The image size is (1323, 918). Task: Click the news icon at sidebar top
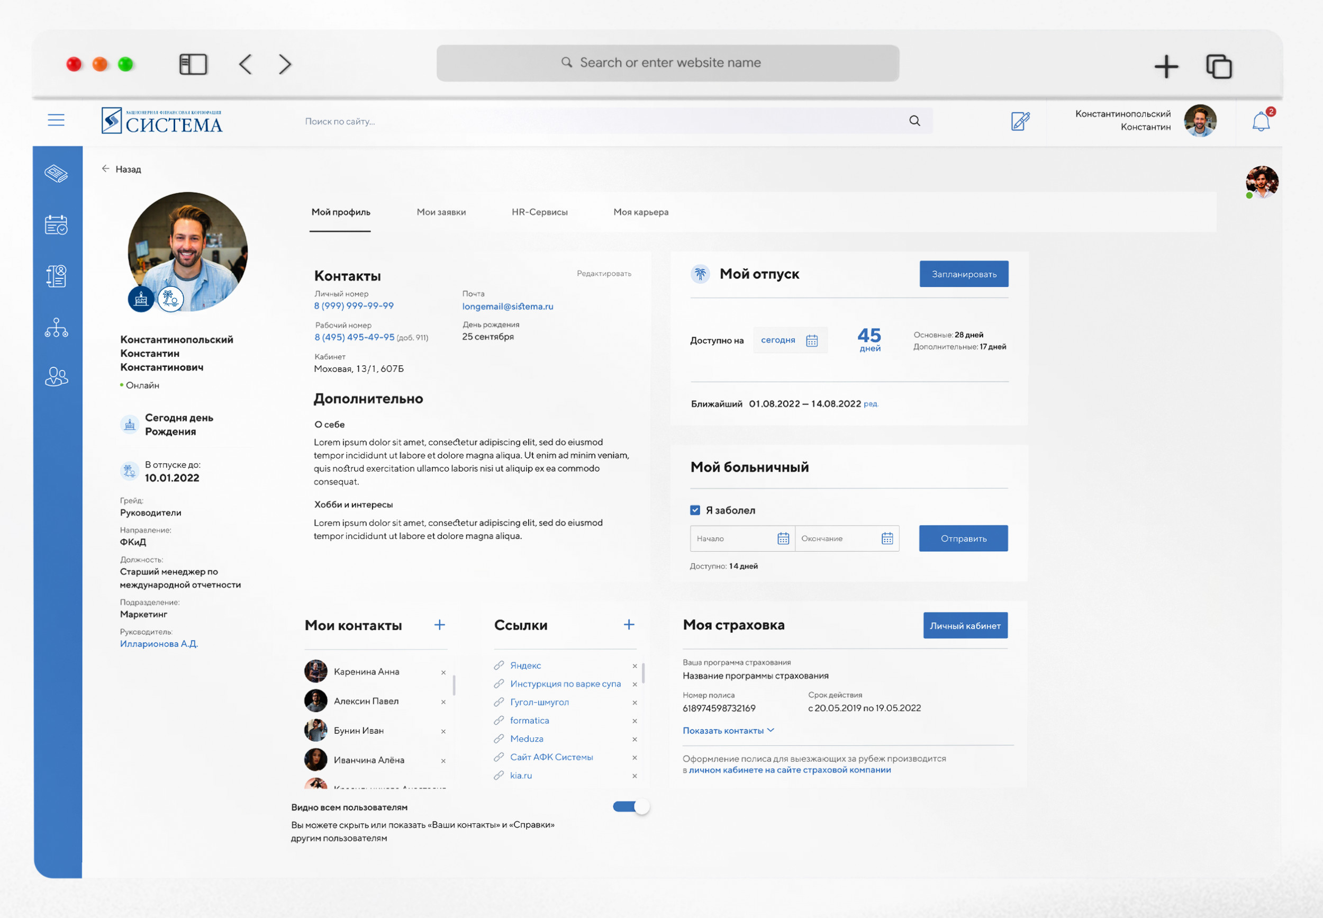coord(56,173)
